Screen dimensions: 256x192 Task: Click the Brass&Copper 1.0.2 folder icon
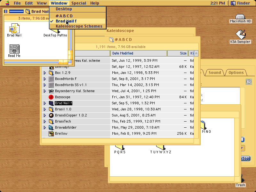[51, 116]
